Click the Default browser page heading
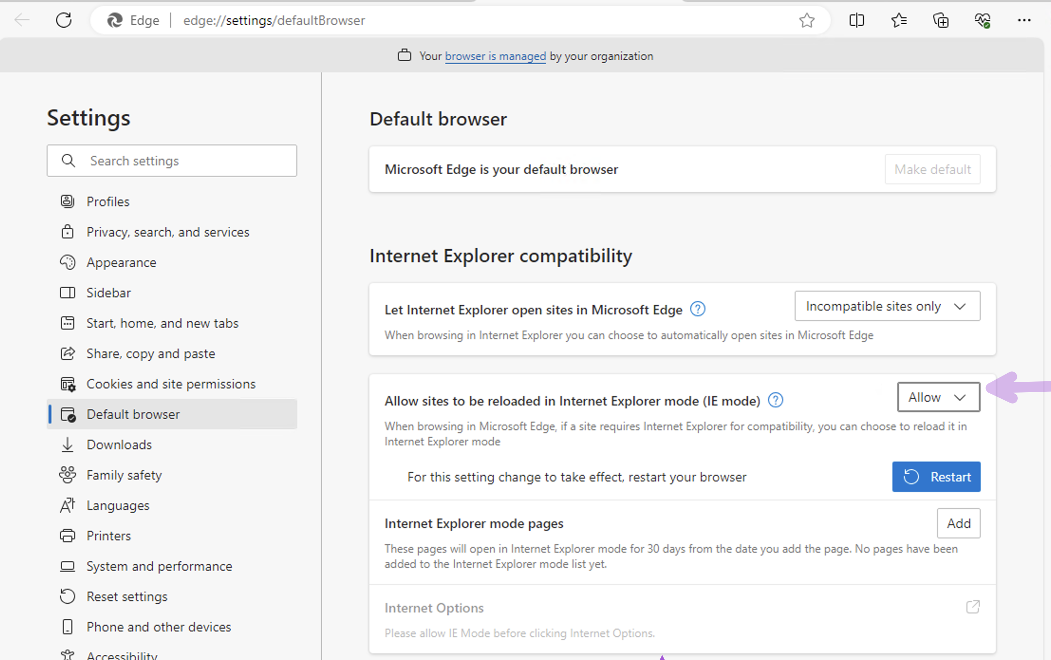This screenshot has height=660, width=1051. 438,119
